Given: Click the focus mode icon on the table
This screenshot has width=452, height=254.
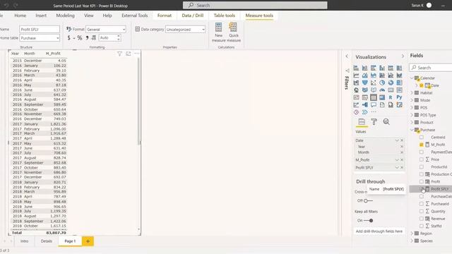Looking at the screenshot, I should coord(129,54).
